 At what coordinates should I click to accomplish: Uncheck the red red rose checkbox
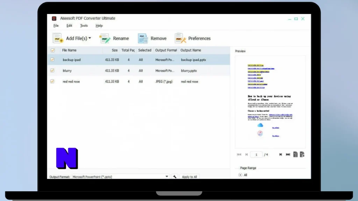pos(52,81)
